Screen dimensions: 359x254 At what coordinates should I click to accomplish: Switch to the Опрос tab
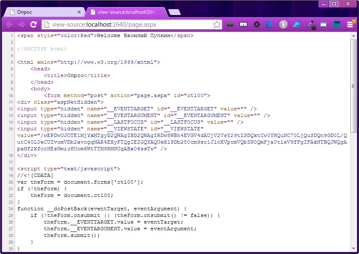click(44, 12)
